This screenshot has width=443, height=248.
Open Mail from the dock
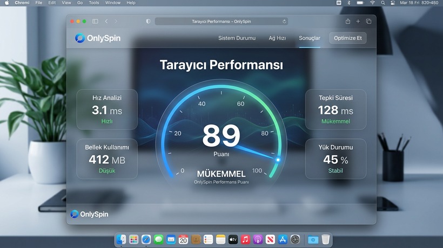[171, 239]
